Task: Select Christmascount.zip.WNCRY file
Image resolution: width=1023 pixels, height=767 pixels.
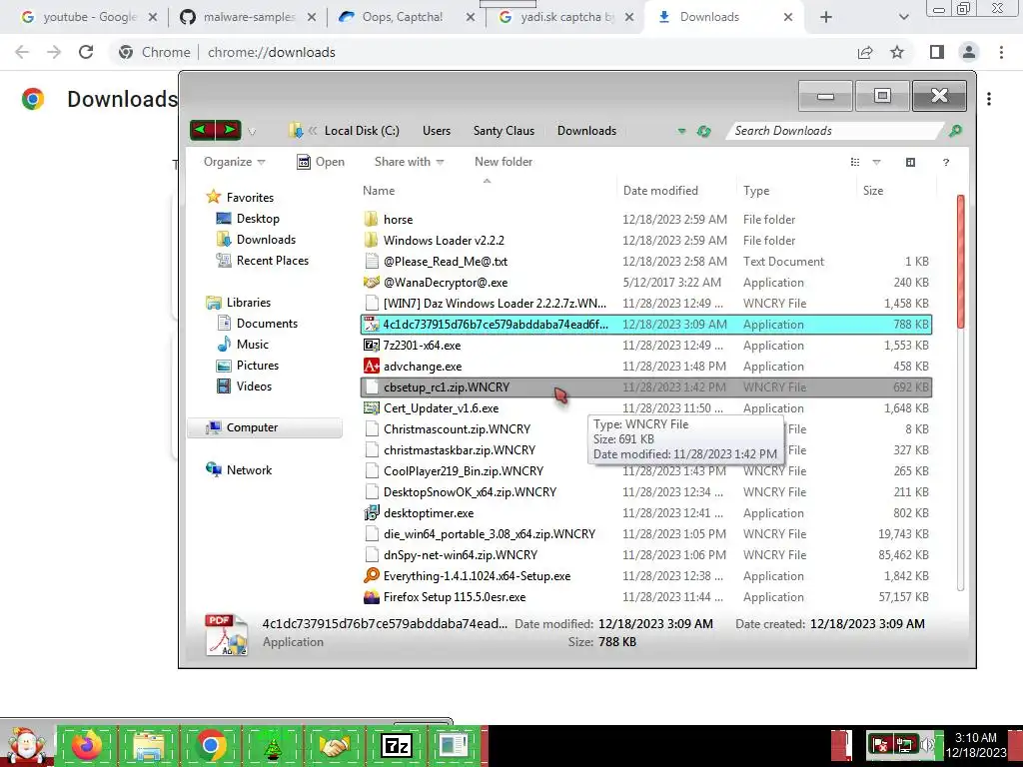Action: click(646, 429)
